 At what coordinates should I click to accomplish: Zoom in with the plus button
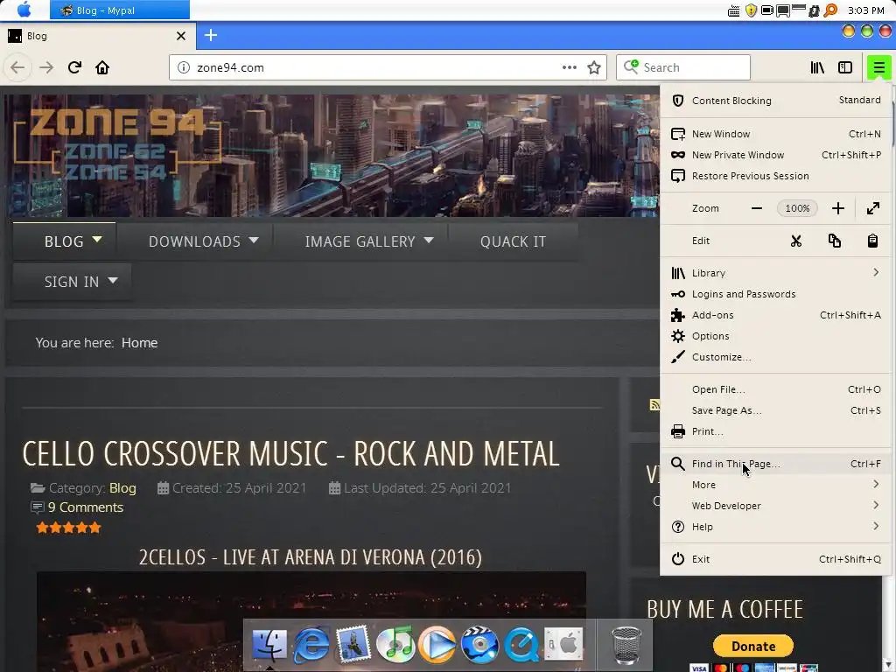tap(837, 208)
